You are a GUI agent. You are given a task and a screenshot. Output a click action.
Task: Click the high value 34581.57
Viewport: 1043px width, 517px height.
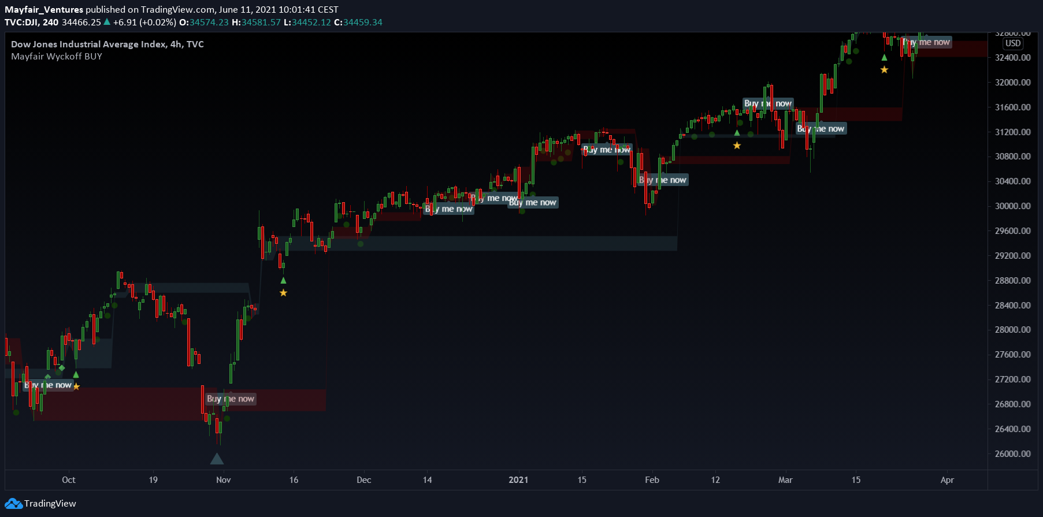261,22
